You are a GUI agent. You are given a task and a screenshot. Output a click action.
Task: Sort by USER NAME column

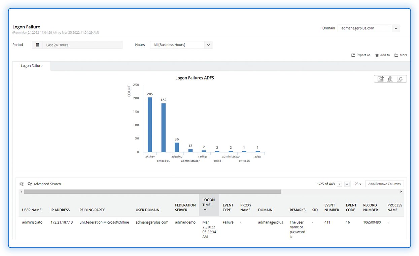pos(32,210)
